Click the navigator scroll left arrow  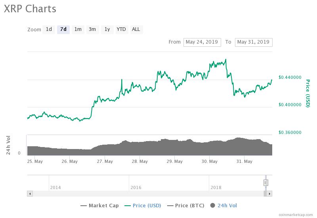point(30,194)
